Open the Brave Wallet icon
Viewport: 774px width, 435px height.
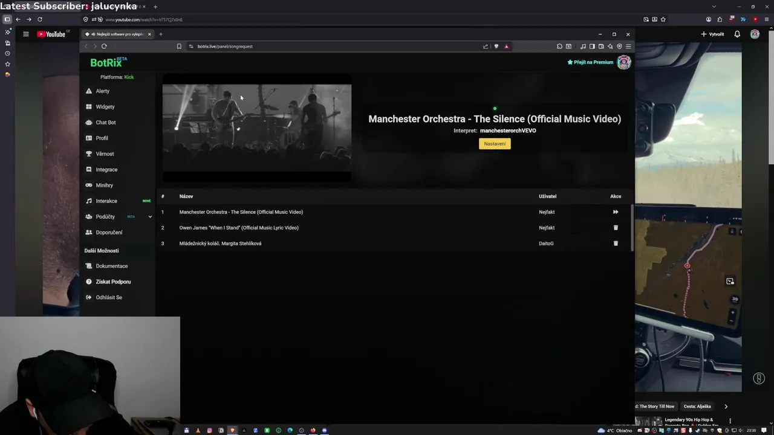tap(601, 47)
